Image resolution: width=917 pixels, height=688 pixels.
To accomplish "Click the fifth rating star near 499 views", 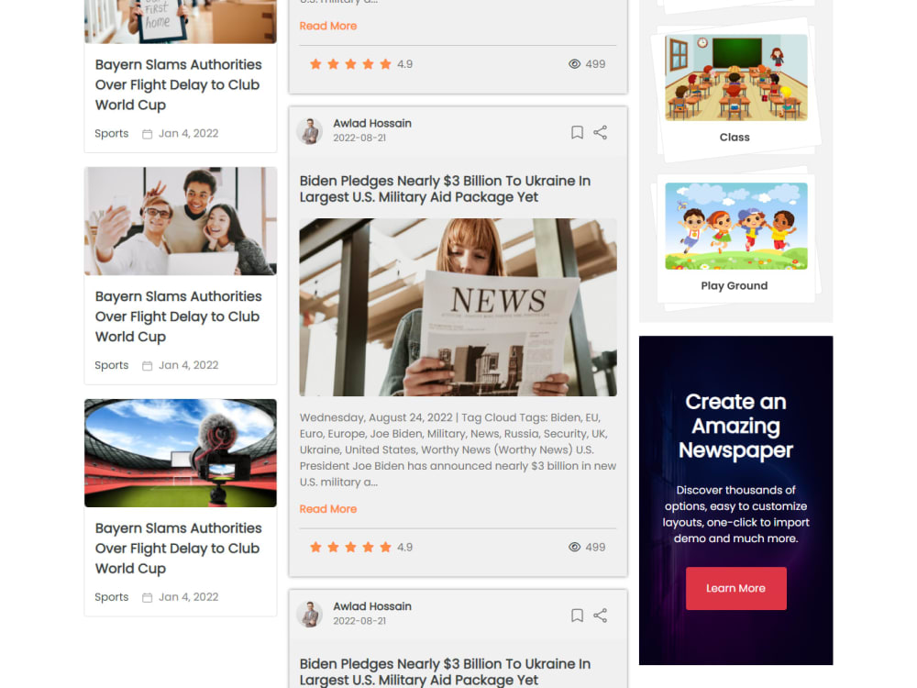I will click(x=385, y=547).
